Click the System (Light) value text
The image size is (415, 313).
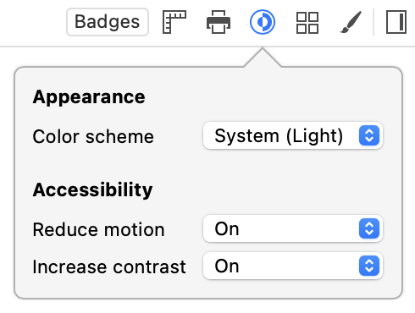(x=279, y=136)
